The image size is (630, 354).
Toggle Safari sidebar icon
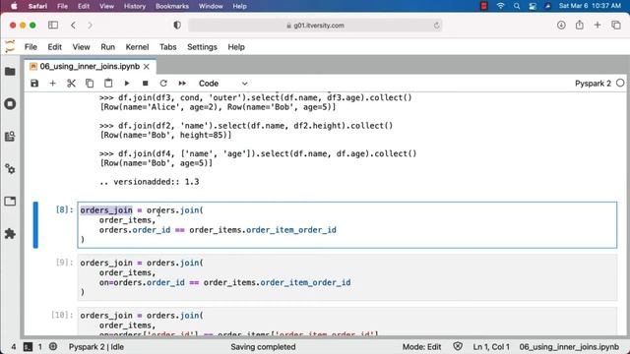coord(53,25)
